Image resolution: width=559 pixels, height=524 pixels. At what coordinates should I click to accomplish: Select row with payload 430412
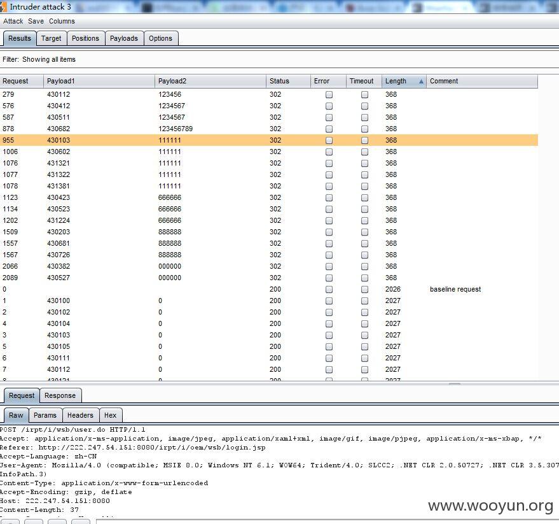[269, 106]
